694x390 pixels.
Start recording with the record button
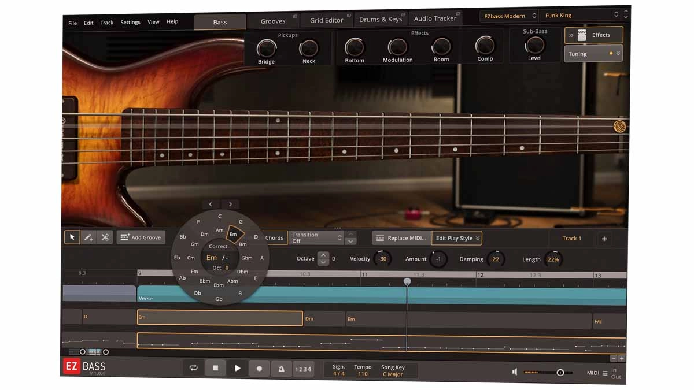259,369
